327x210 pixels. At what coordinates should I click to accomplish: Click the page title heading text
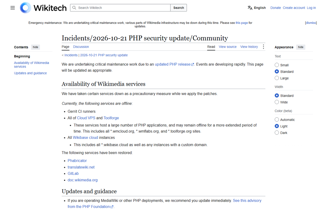click(145, 38)
